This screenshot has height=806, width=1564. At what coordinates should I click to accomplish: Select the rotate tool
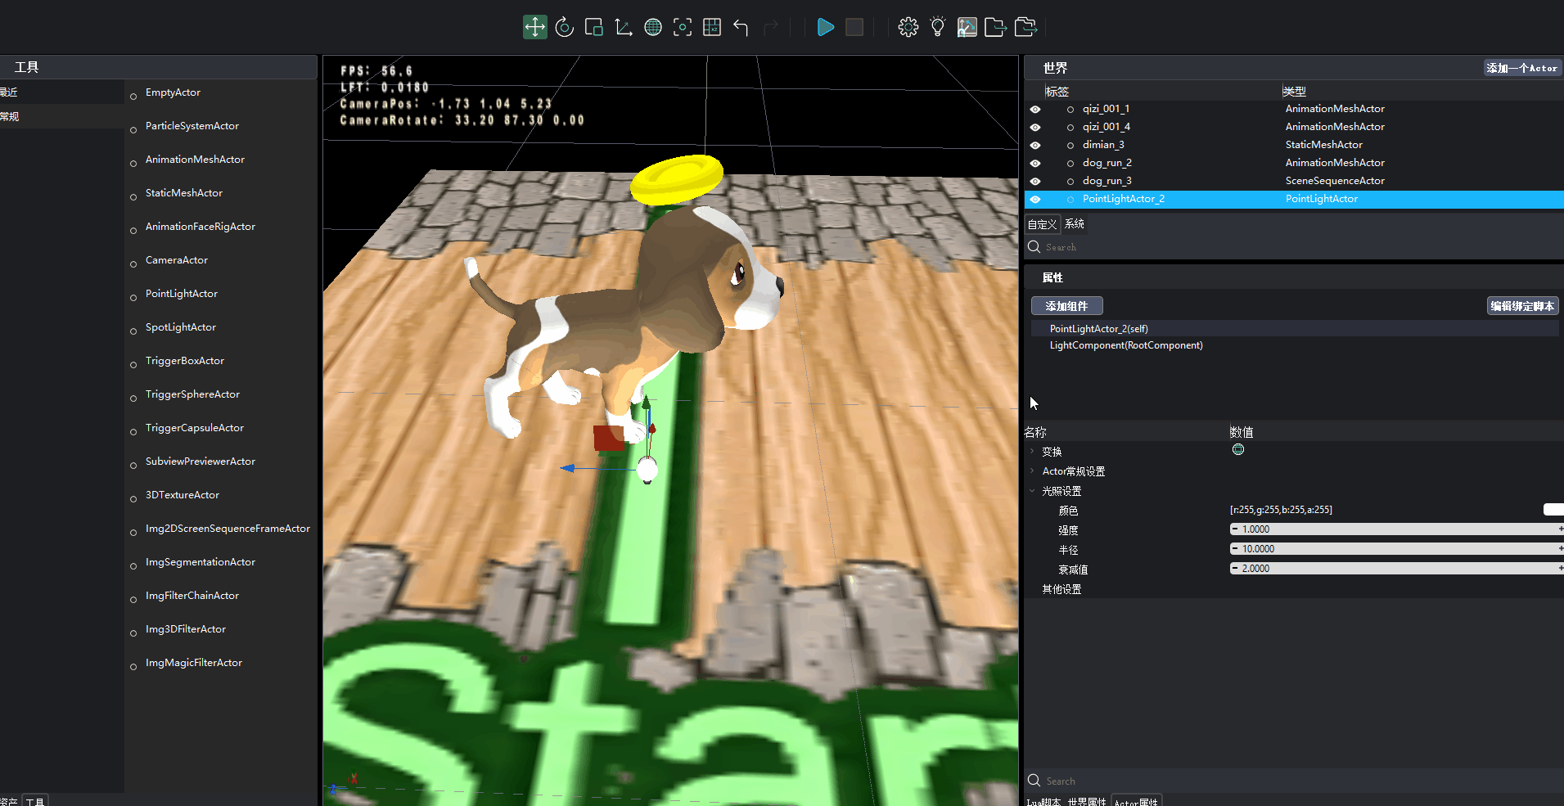pyautogui.click(x=565, y=27)
